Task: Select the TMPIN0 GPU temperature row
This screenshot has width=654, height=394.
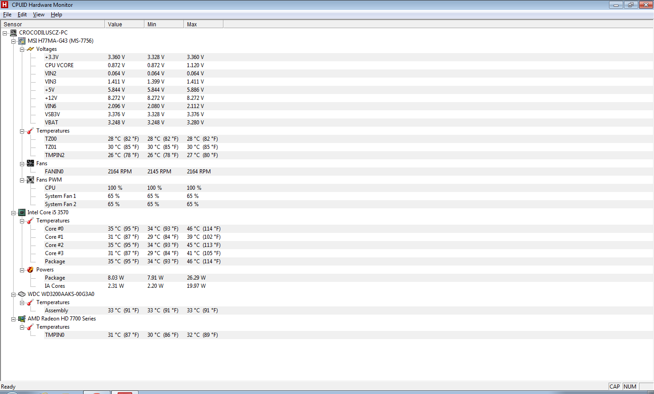Action: [x=349, y=335]
